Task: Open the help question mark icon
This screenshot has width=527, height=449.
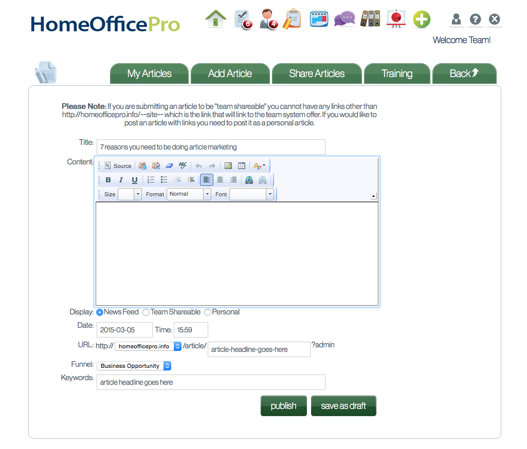Action: point(475,19)
